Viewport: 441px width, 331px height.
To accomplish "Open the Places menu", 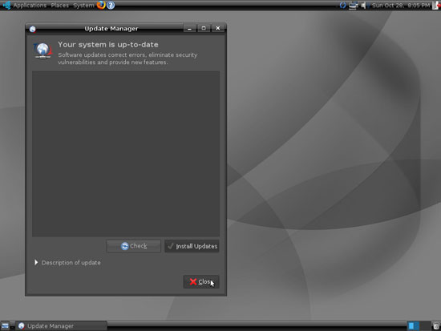I will pyautogui.click(x=59, y=6).
